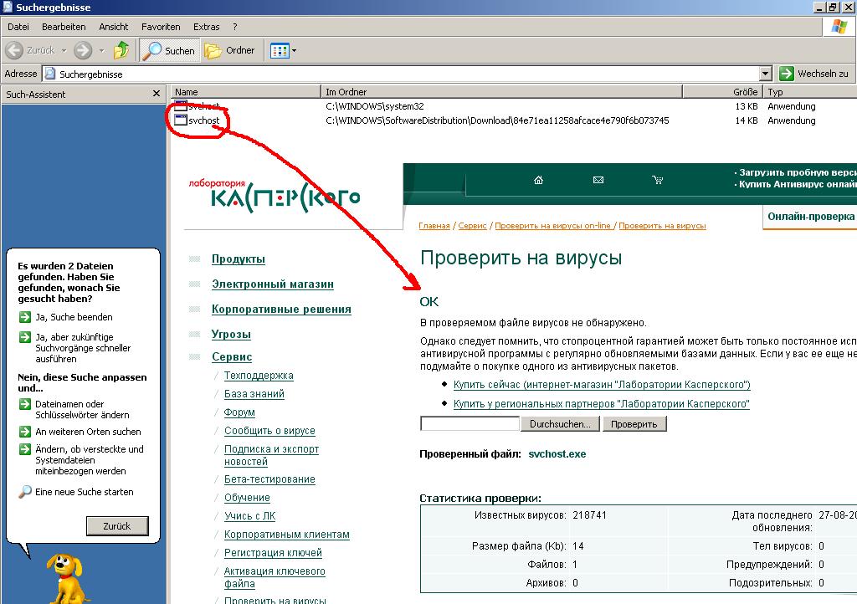Open the Корпоративные решения link

(x=281, y=309)
